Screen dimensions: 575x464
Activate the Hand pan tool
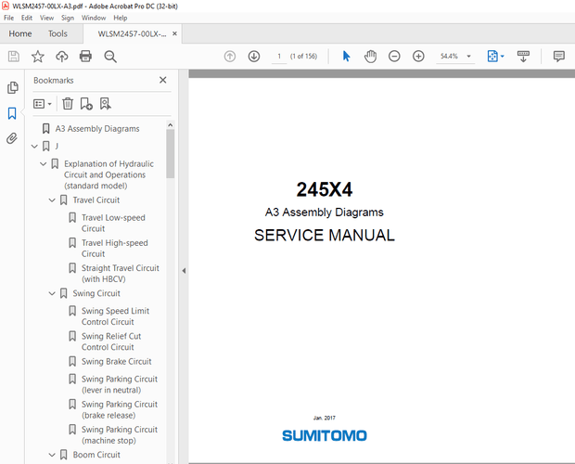coord(370,56)
